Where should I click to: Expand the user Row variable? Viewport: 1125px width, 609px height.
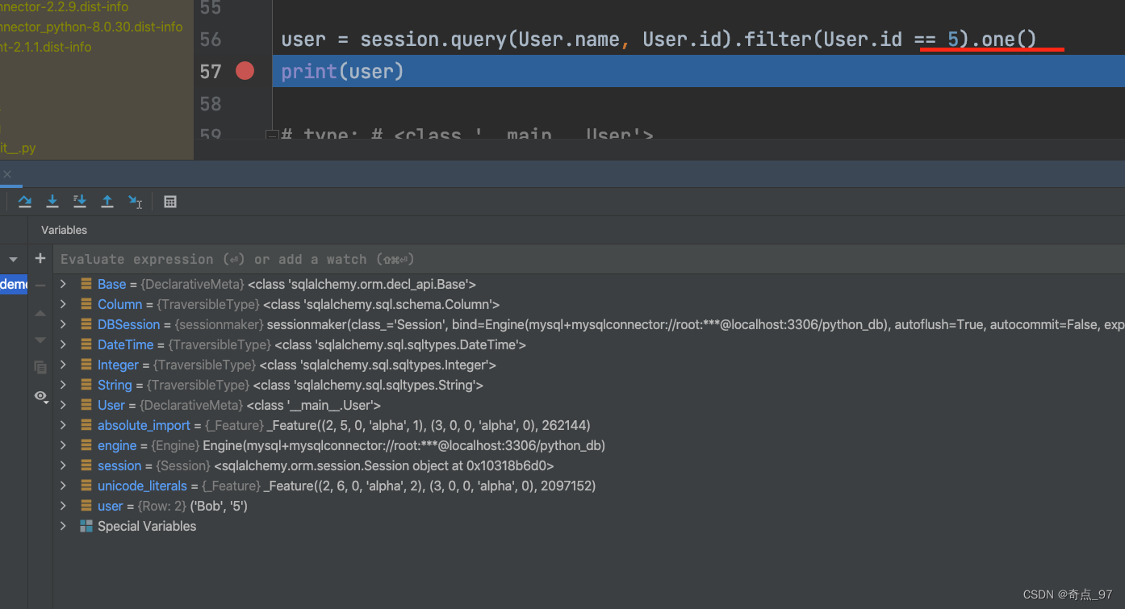point(63,506)
